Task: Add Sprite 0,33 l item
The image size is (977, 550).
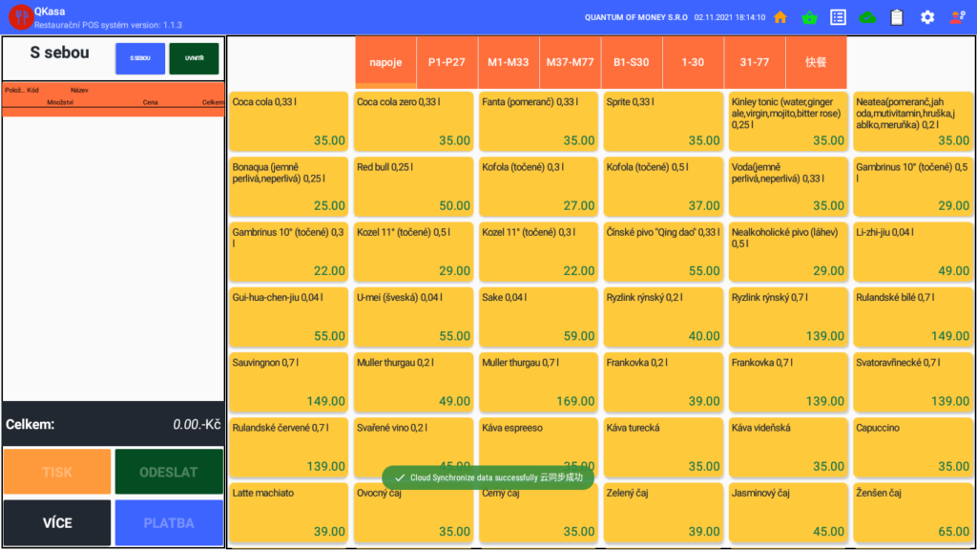Action: click(663, 121)
